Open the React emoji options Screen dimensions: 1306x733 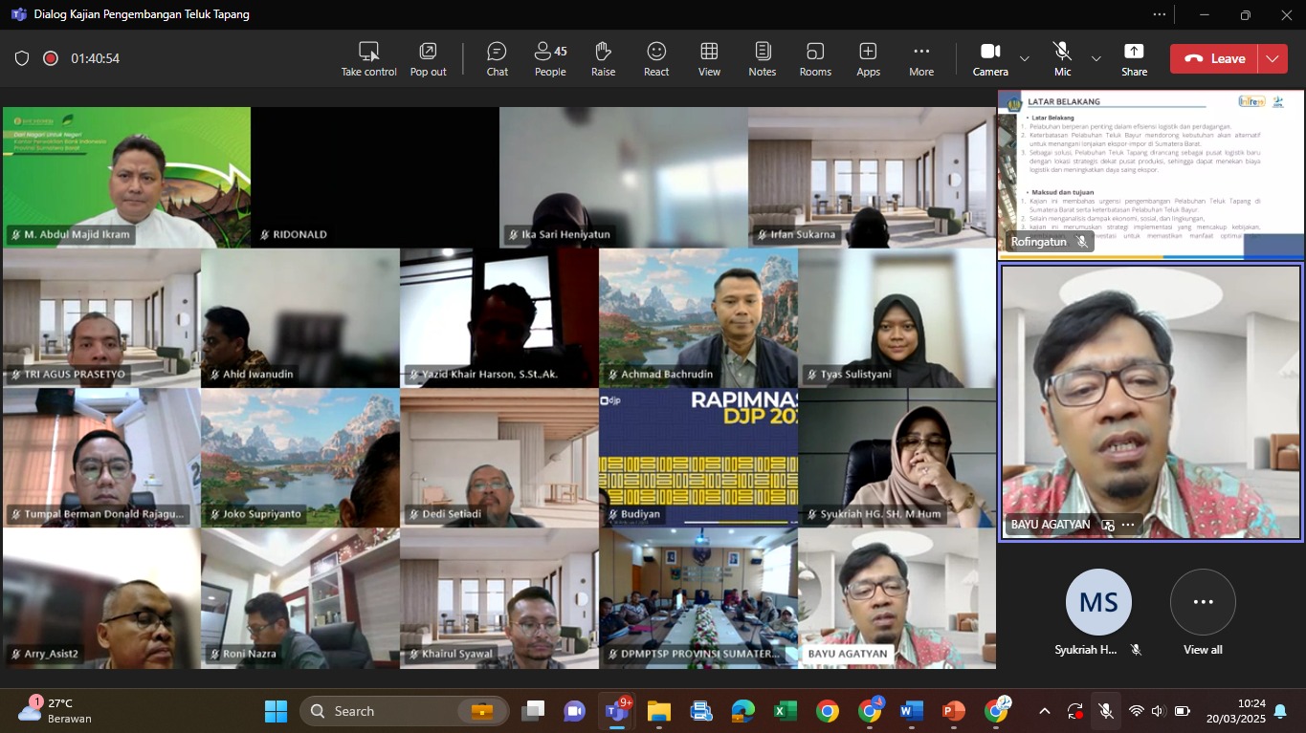click(656, 59)
